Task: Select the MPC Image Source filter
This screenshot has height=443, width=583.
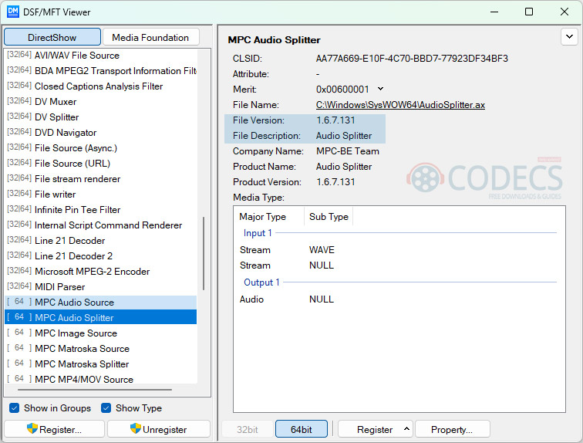Action: (x=101, y=333)
